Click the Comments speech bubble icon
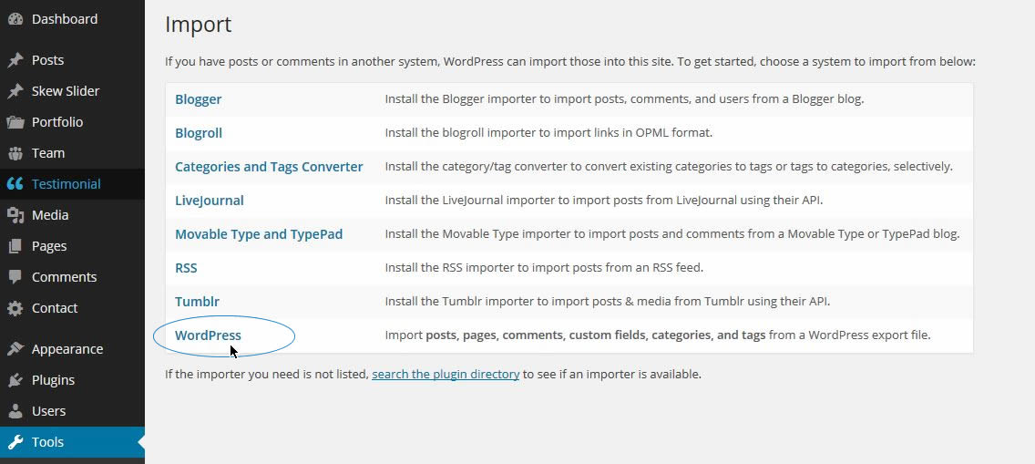Image resolution: width=1035 pixels, height=464 pixels. (x=15, y=277)
